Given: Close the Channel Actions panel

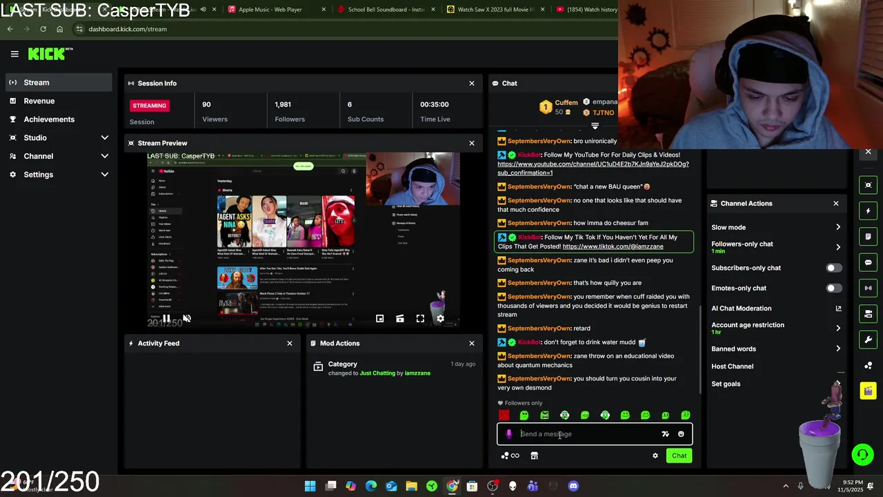Looking at the screenshot, I should pyautogui.click(x=836, y=204).
